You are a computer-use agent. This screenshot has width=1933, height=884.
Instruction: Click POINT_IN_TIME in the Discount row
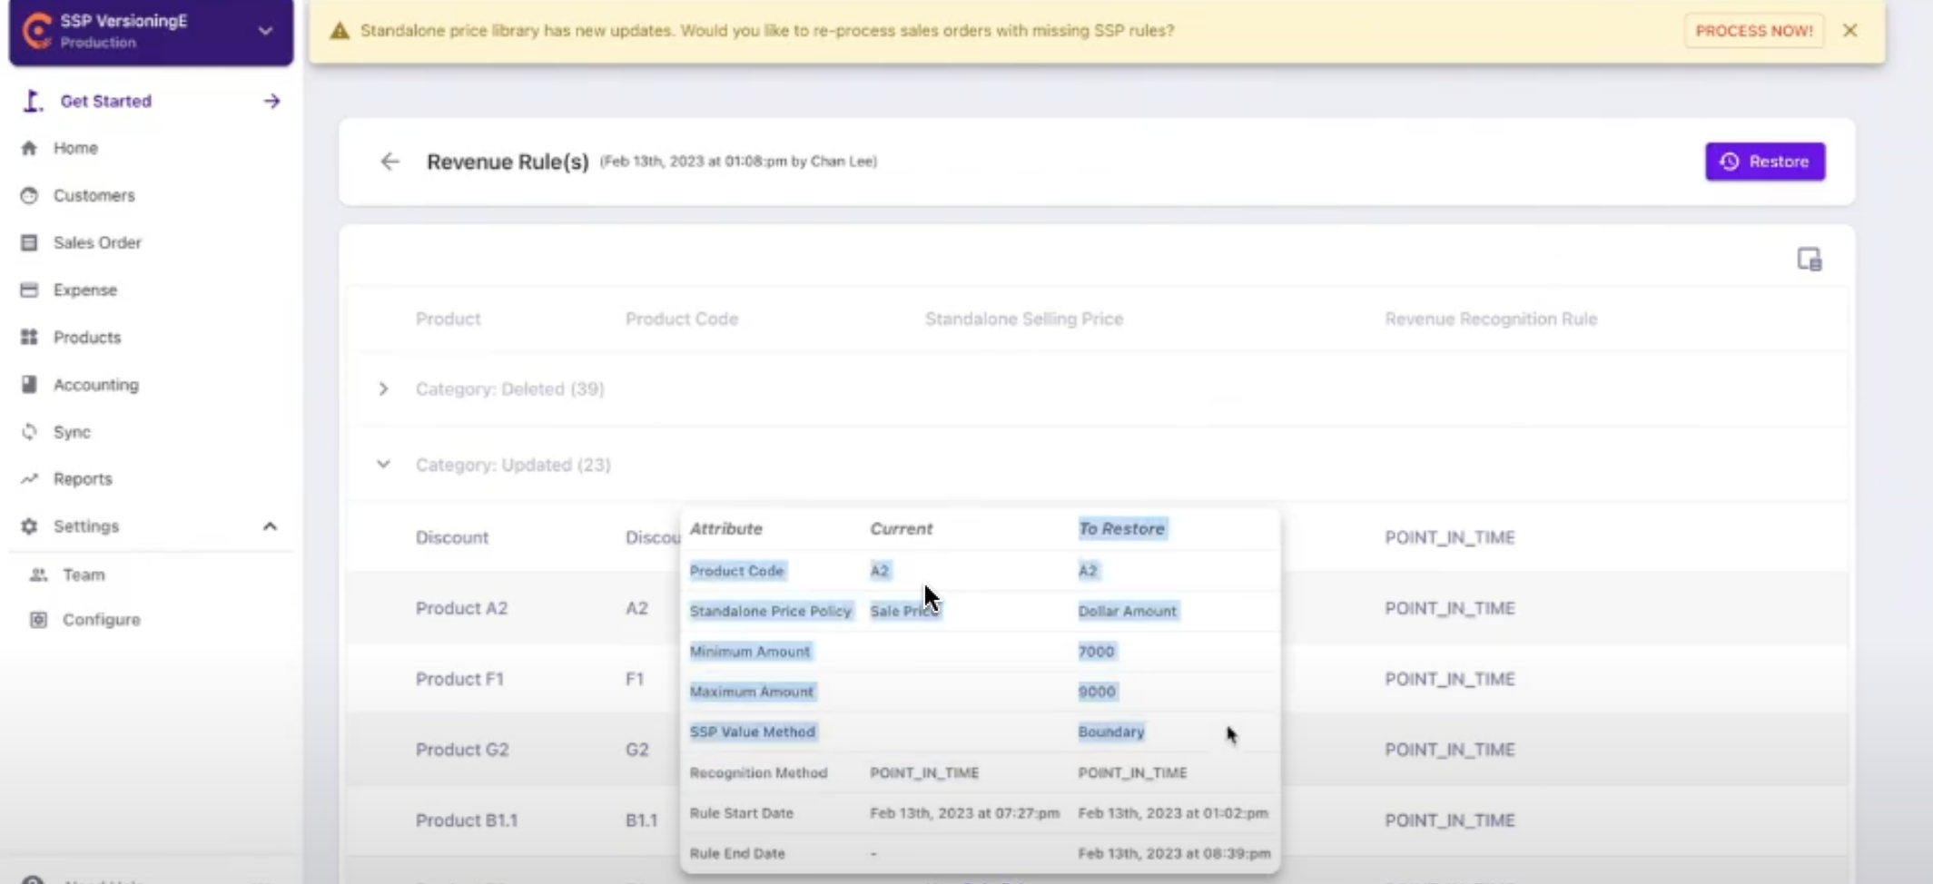pyautogui.click(x=1450, y=537)
